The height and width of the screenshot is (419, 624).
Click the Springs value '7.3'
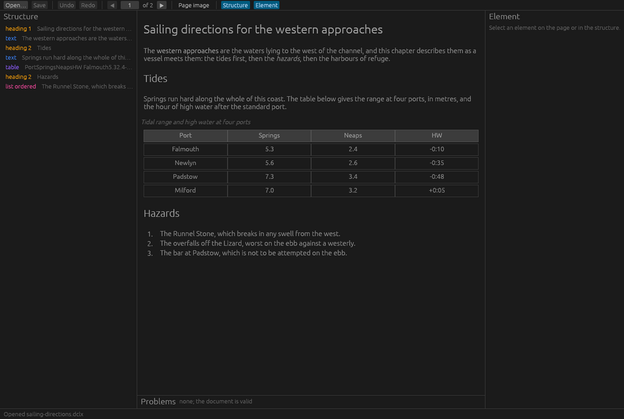(269, 176)
